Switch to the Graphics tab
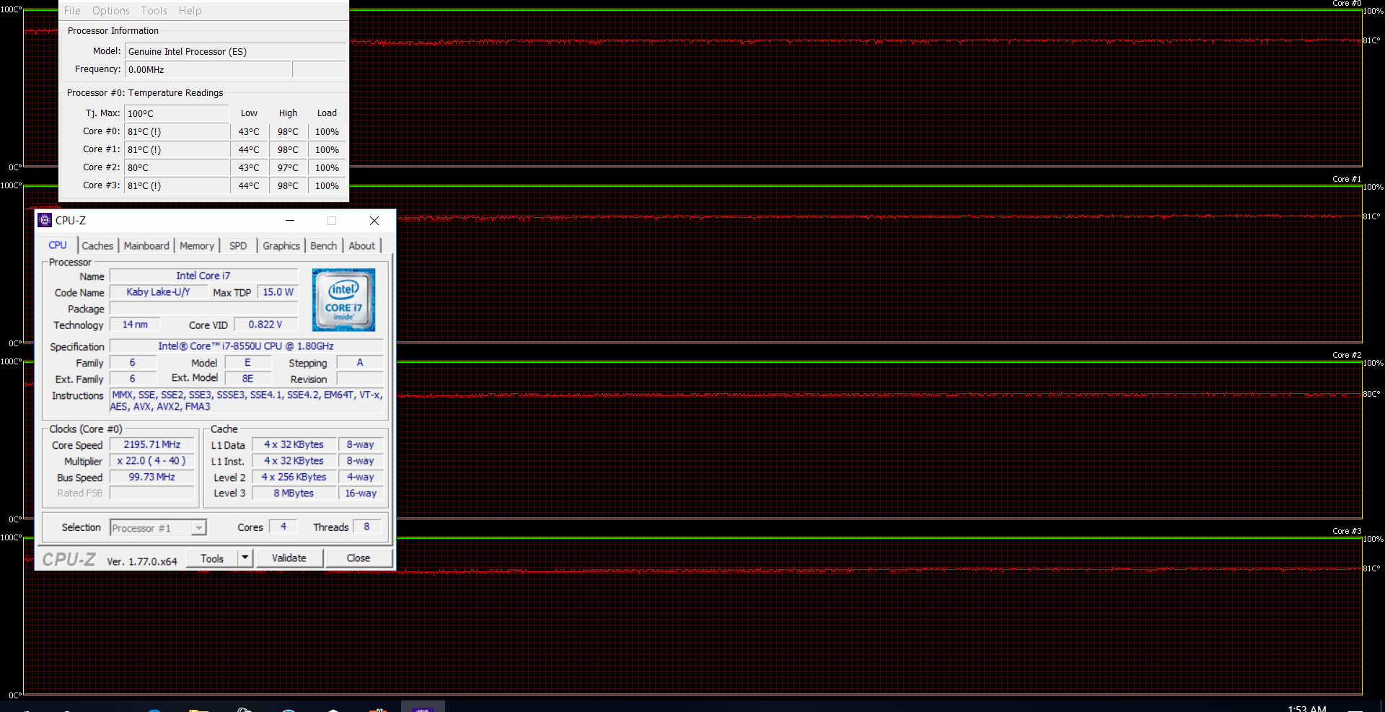 (281, 246)
